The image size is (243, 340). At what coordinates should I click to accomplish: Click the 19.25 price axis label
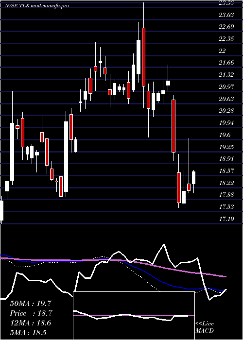pyautogui.click(x=226, y=147)
